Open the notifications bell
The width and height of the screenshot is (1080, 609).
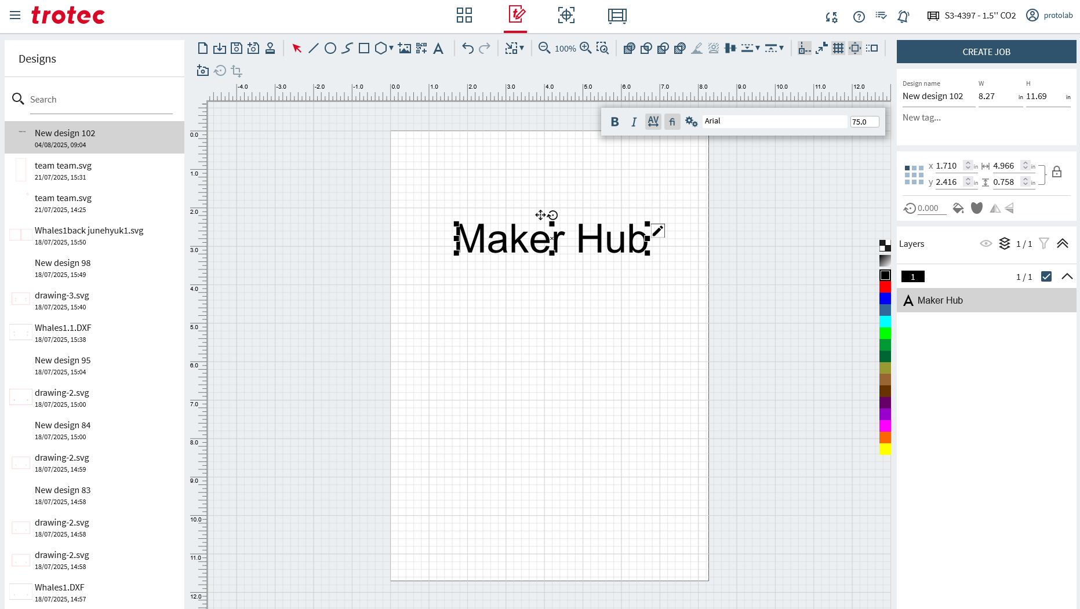(903, 16)
